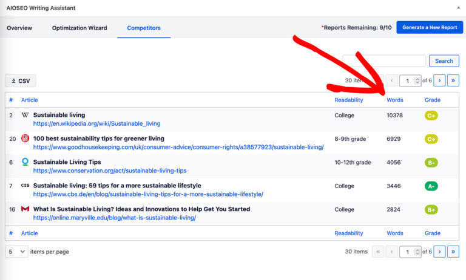Export the table with CSV button
The image size is (466, 280).
coord(21,81)
